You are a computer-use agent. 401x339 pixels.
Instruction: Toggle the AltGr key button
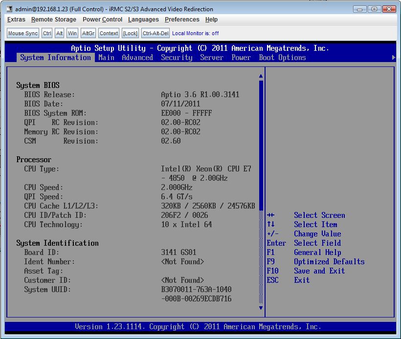point(88,33)
